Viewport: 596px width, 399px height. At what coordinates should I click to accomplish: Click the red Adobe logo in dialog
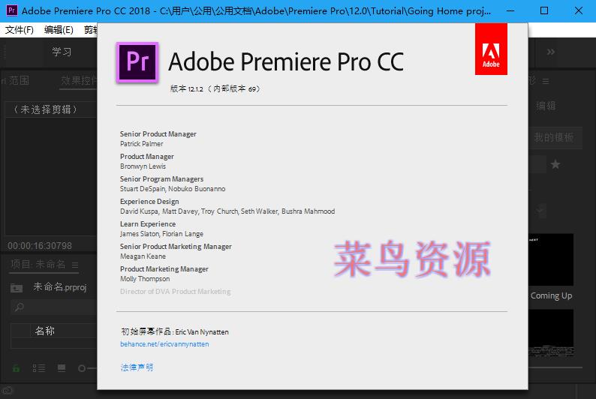coord(491,49)
